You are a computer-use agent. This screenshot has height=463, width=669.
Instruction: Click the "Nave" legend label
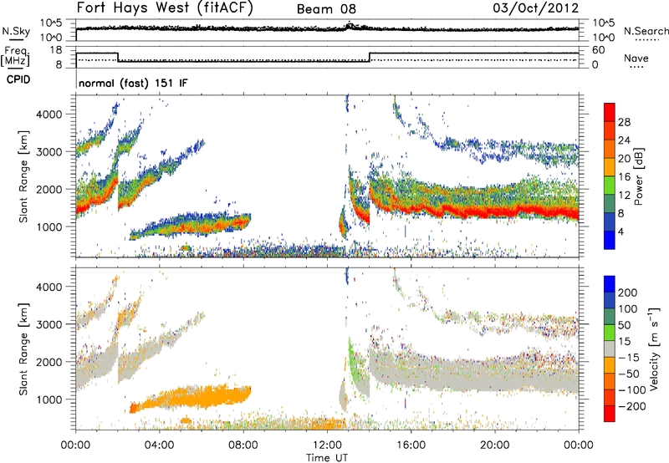pyautogui.click(x=636, y=58)
